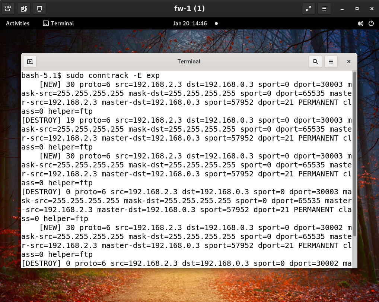Toggle VM fullscreen mode

[308, 9]
